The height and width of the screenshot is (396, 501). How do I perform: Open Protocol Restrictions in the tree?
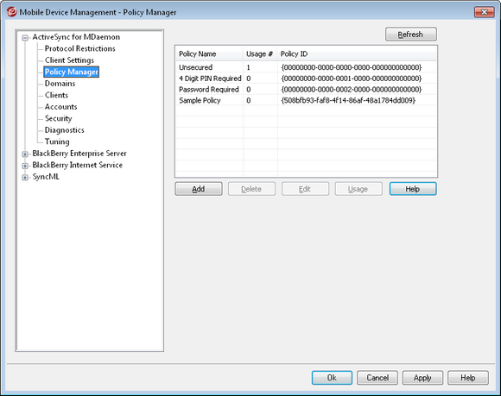pyautogui.click(x=79, y=48)
